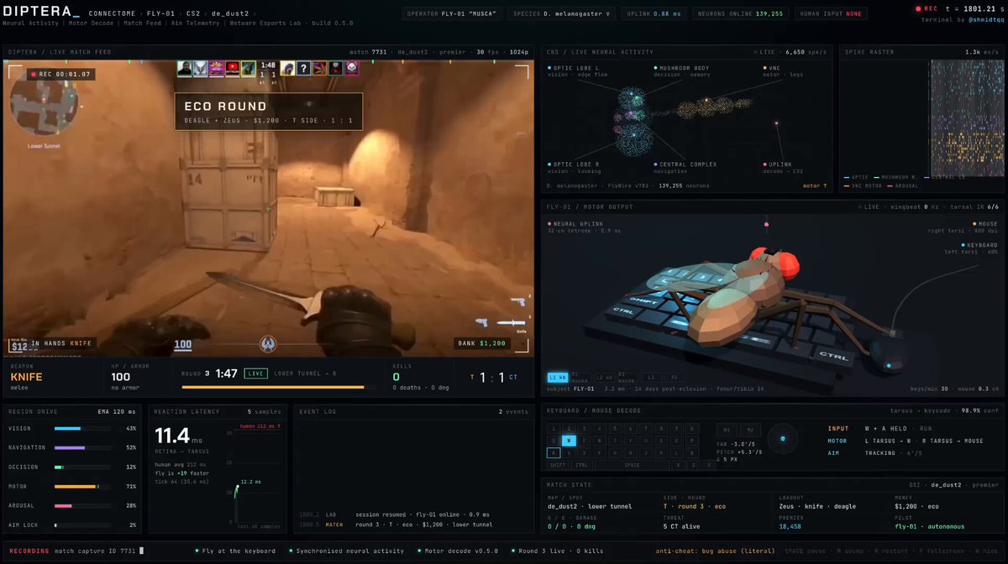Click the aim joystick circle in decode panel
Image resolution: width=1008 pixels, height=564 pixels.
point(783,439)
